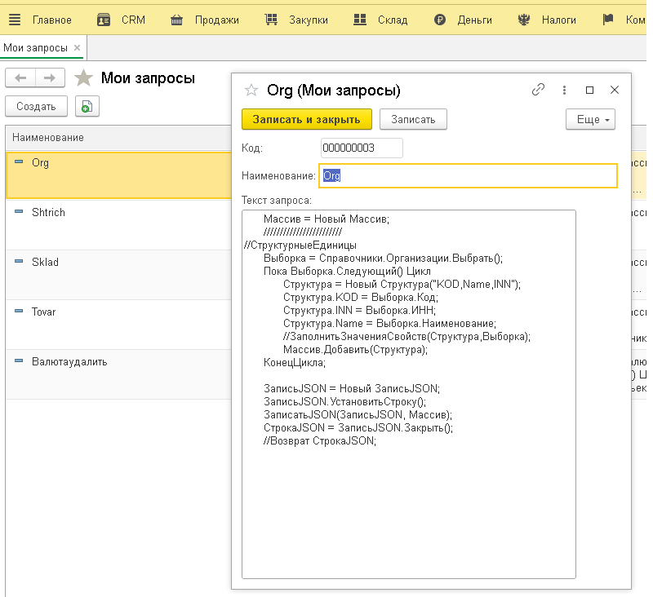Maximize the Org form window
653x597 pixels.
589,90
